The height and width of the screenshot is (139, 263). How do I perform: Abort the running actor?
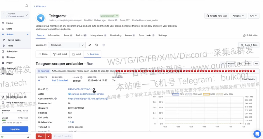pos(41,136)
